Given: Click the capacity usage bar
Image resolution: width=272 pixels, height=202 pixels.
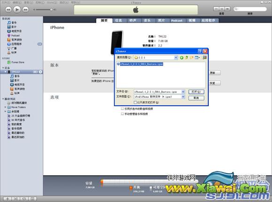Looking at the screenshot, I should (x=149, y=181).
